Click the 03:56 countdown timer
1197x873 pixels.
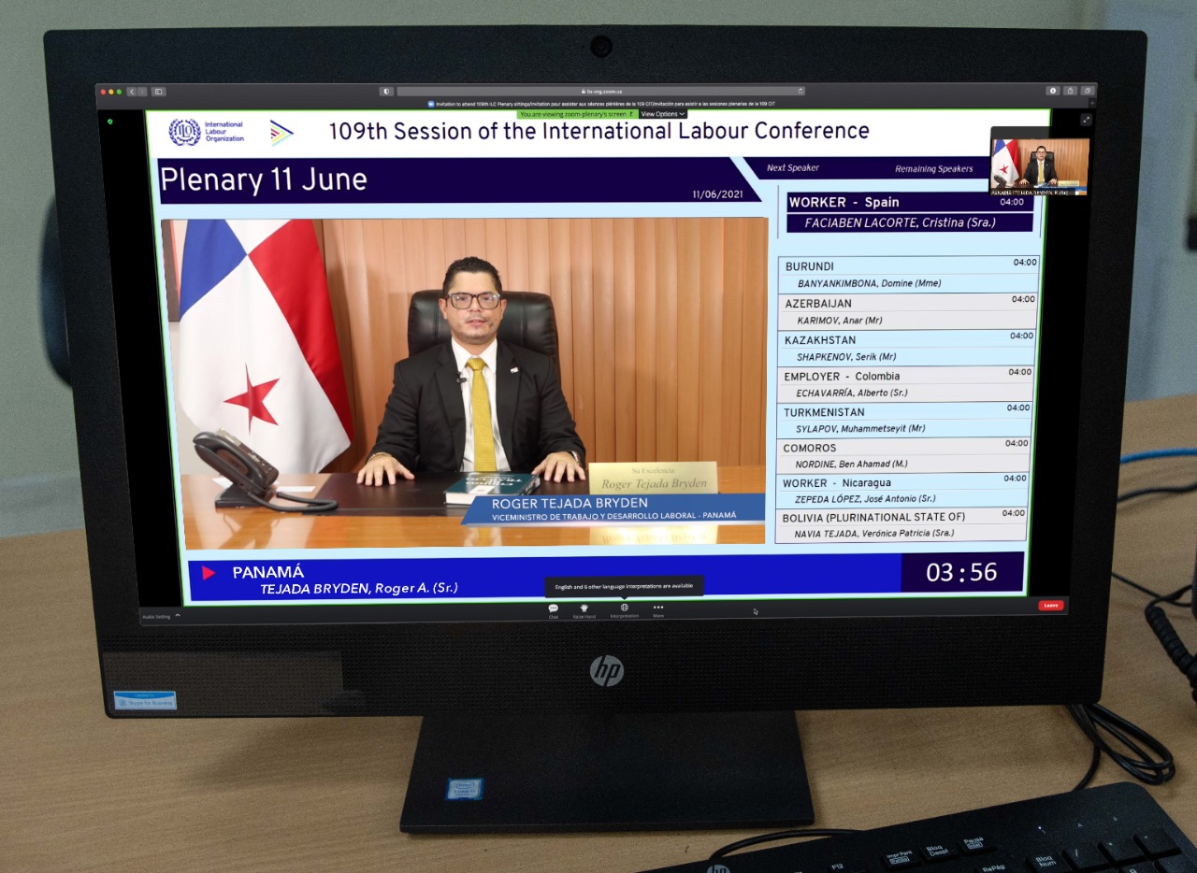pos(961,572)
